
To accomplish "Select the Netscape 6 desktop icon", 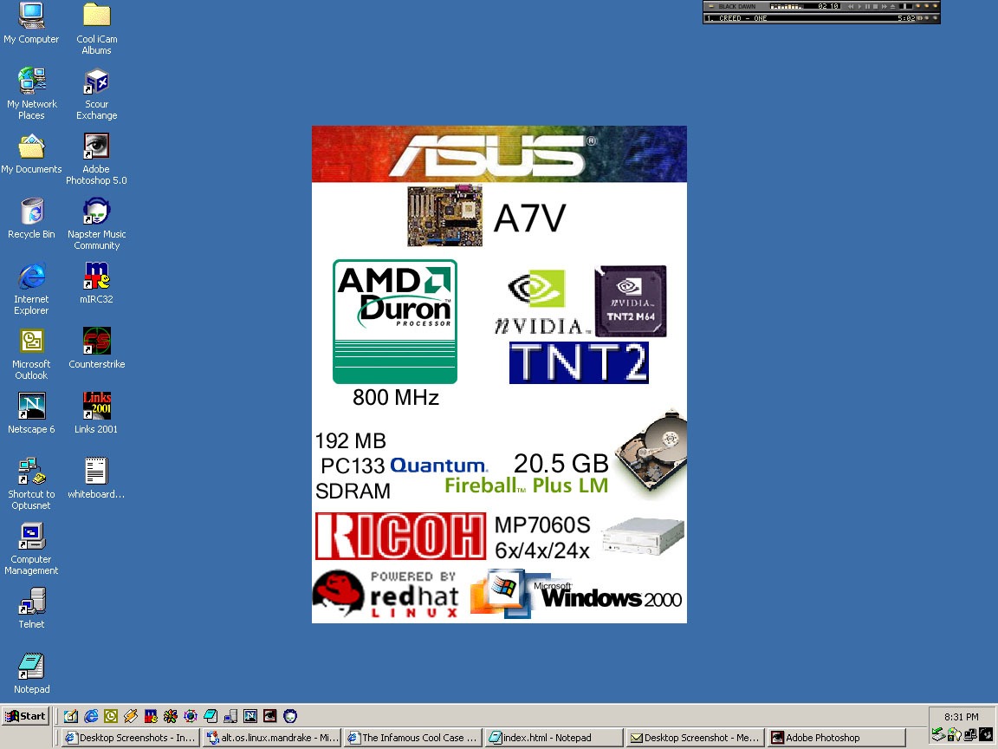I will pos(31,407).
